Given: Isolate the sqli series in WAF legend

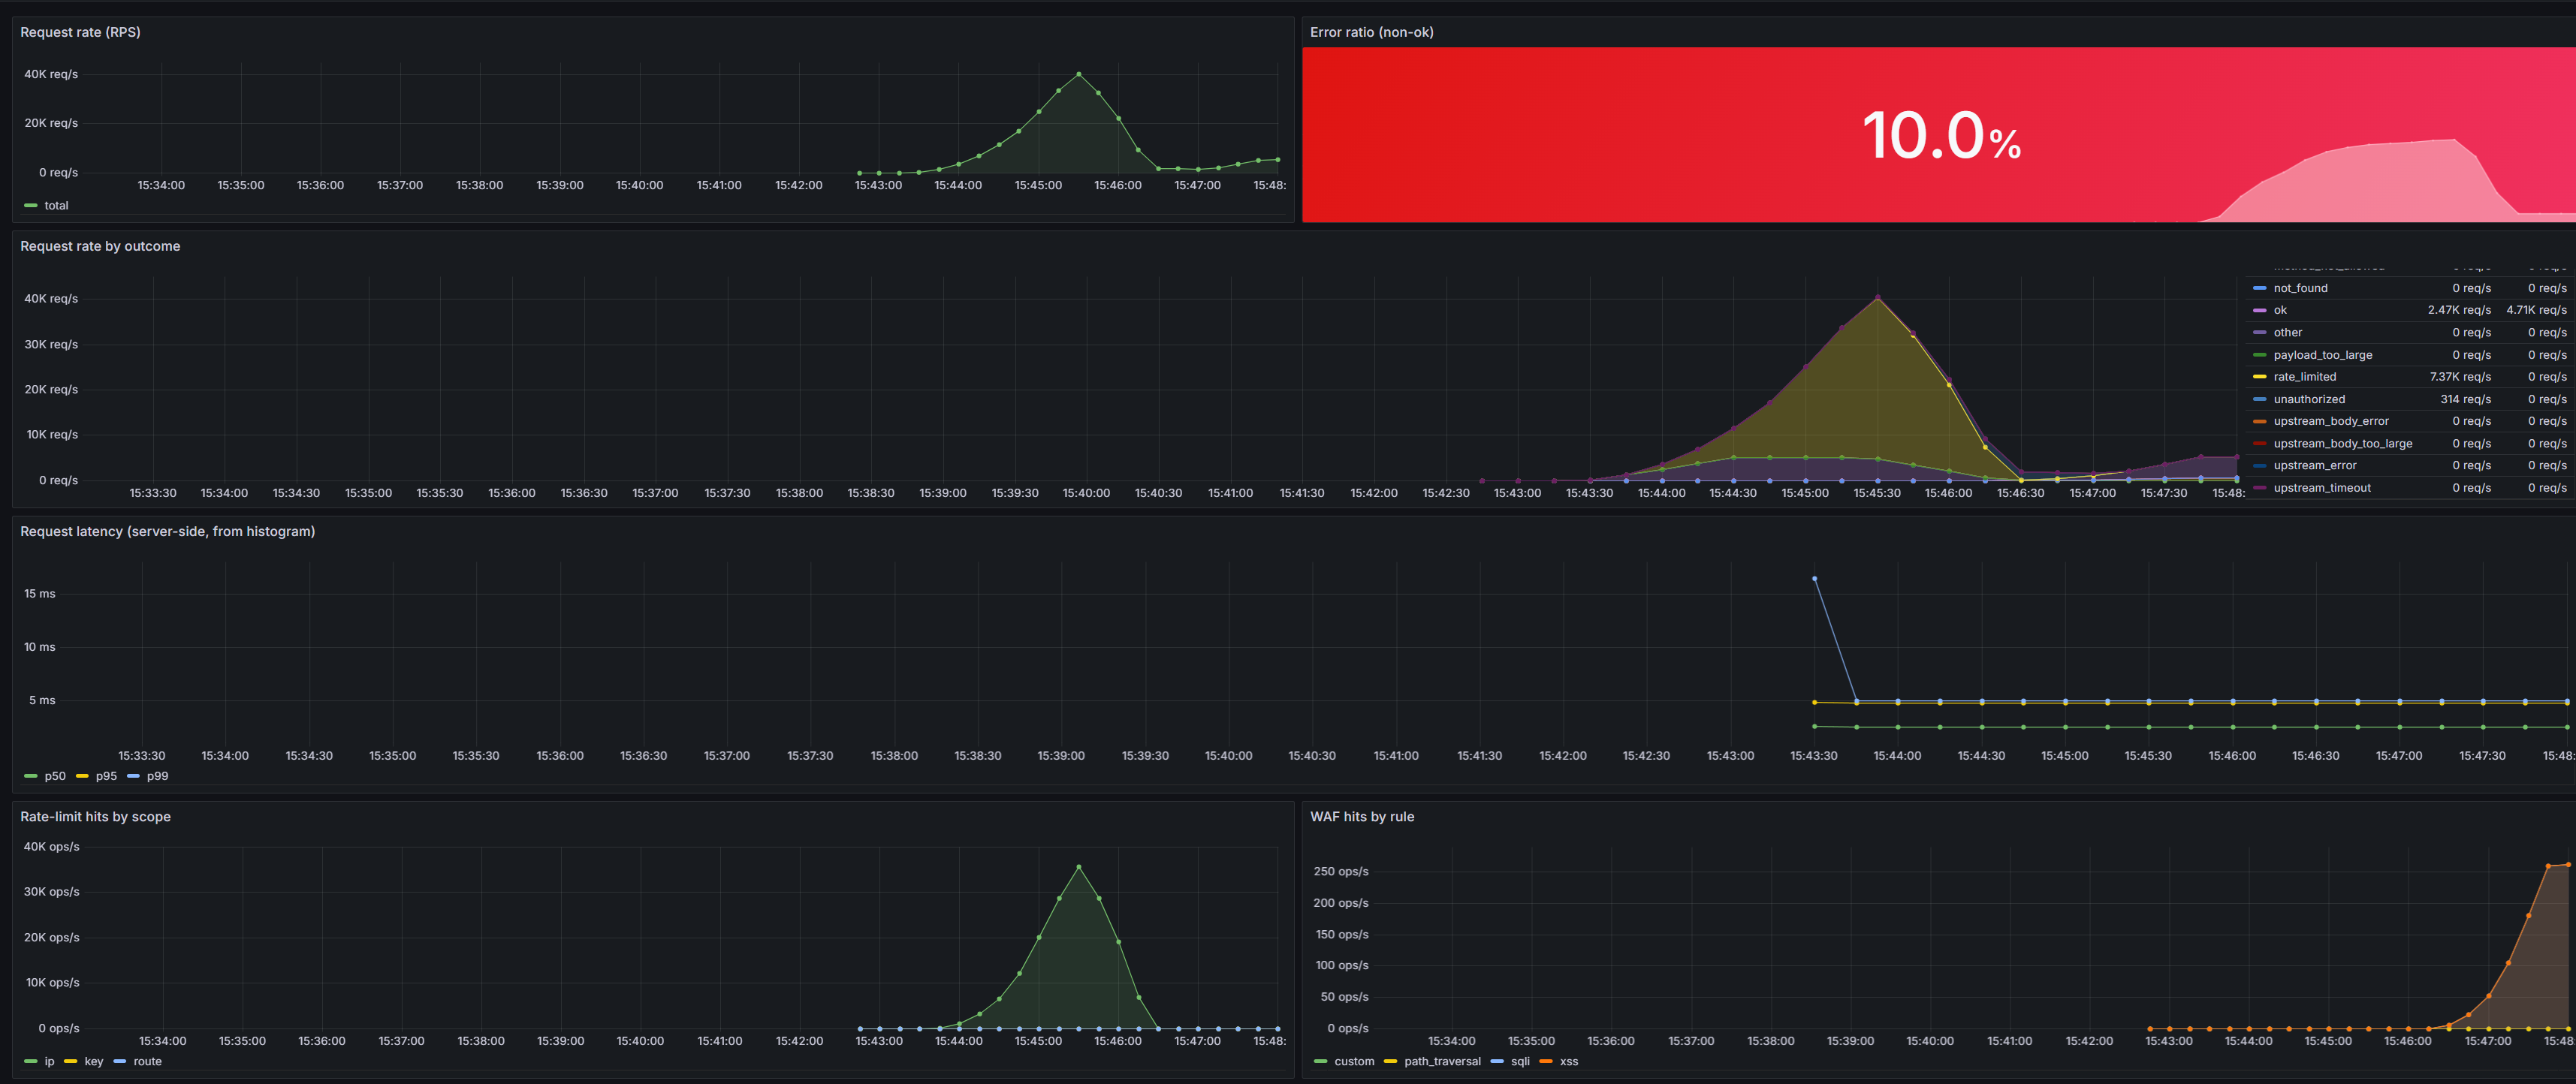Looking at the screenshot, I should tap(1520, 1062).
